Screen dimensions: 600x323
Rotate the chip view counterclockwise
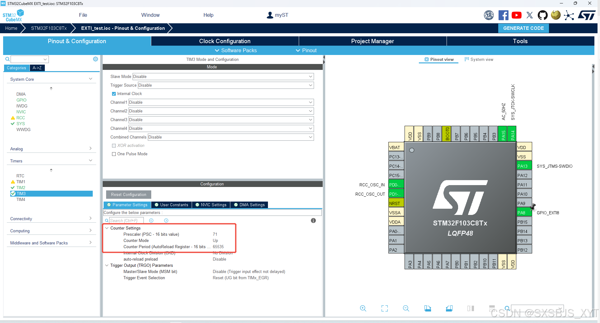449,308
